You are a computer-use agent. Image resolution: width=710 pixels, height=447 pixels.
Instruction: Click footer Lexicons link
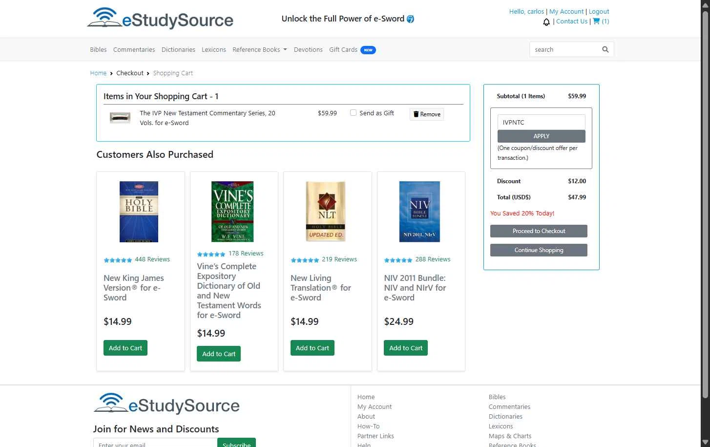pyautogui.click(x=501, y=426)
